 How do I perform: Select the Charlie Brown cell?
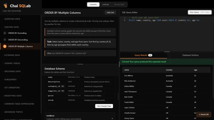[130, 113]
